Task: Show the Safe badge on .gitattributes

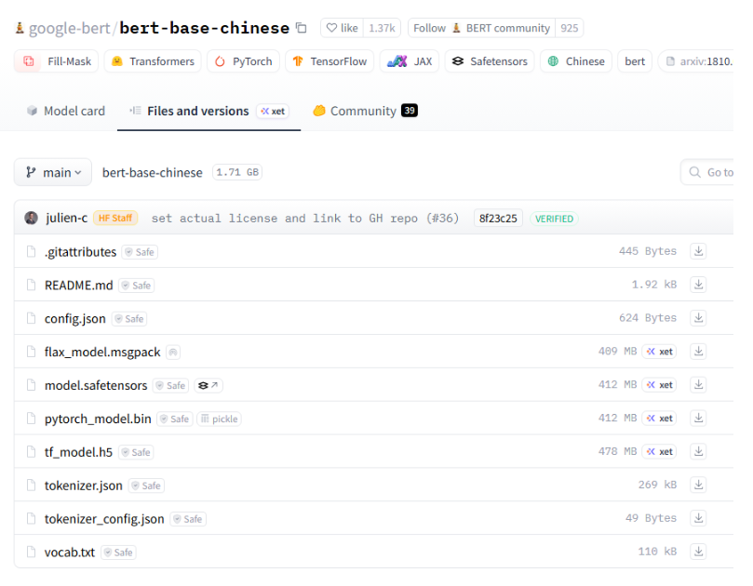Action: [x=140, y=252]
